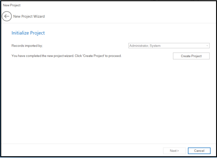Click the 'Administrator, System' text in field
Screen dimensions: 217x158
tap(145, 46)
